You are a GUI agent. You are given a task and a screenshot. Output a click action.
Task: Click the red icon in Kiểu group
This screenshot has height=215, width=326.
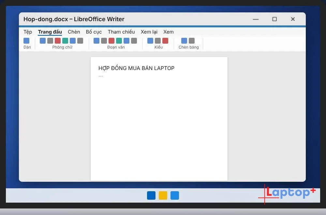coord(165,41)
